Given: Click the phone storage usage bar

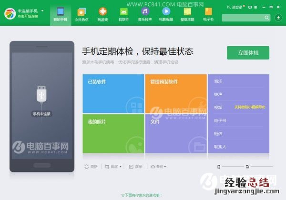Looking at the screenshot, I should click(233, 167).
